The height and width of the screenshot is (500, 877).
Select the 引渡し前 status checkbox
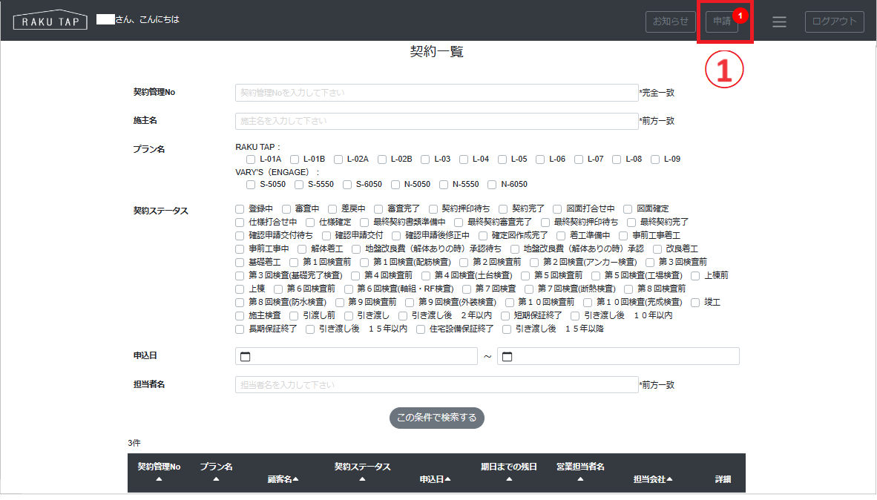point(295,317)
